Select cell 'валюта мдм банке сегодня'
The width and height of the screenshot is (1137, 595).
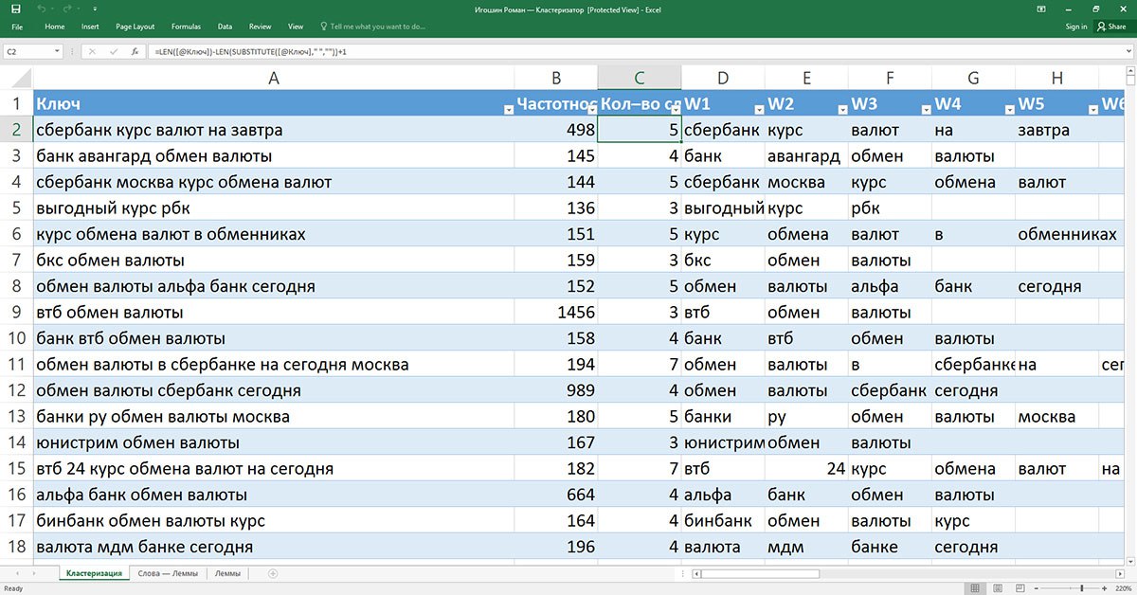pos(274,547)
